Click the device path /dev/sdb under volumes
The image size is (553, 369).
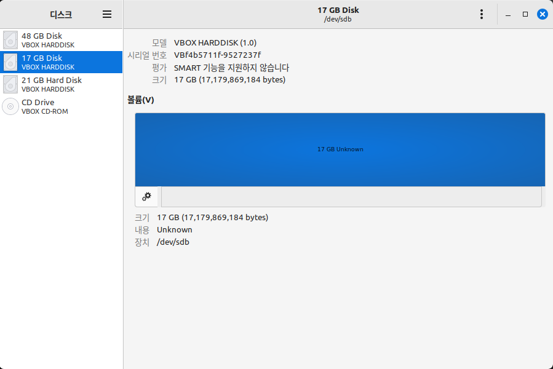(173, 242)
